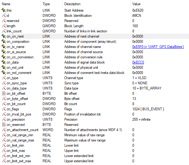Sort by the Value column header

click(x=136, y=4)
